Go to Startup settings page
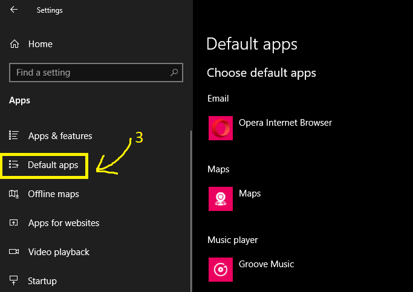Screen dimensions: 413x292 pyautogui.click(x=42, y=281)
